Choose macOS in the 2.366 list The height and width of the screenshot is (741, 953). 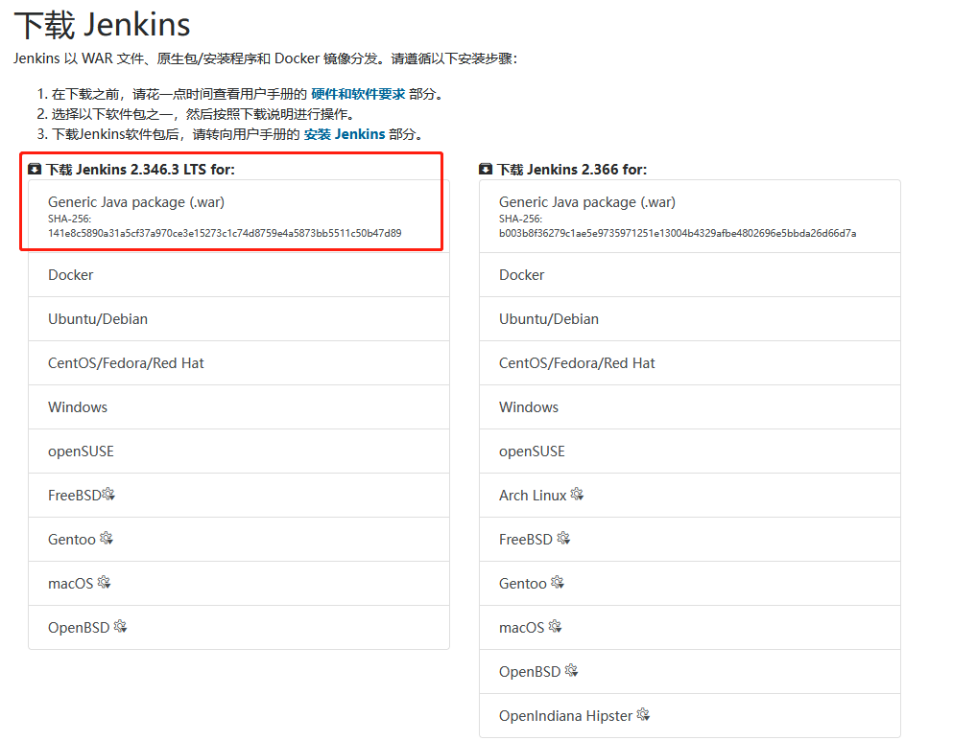(x=690, y=628)
